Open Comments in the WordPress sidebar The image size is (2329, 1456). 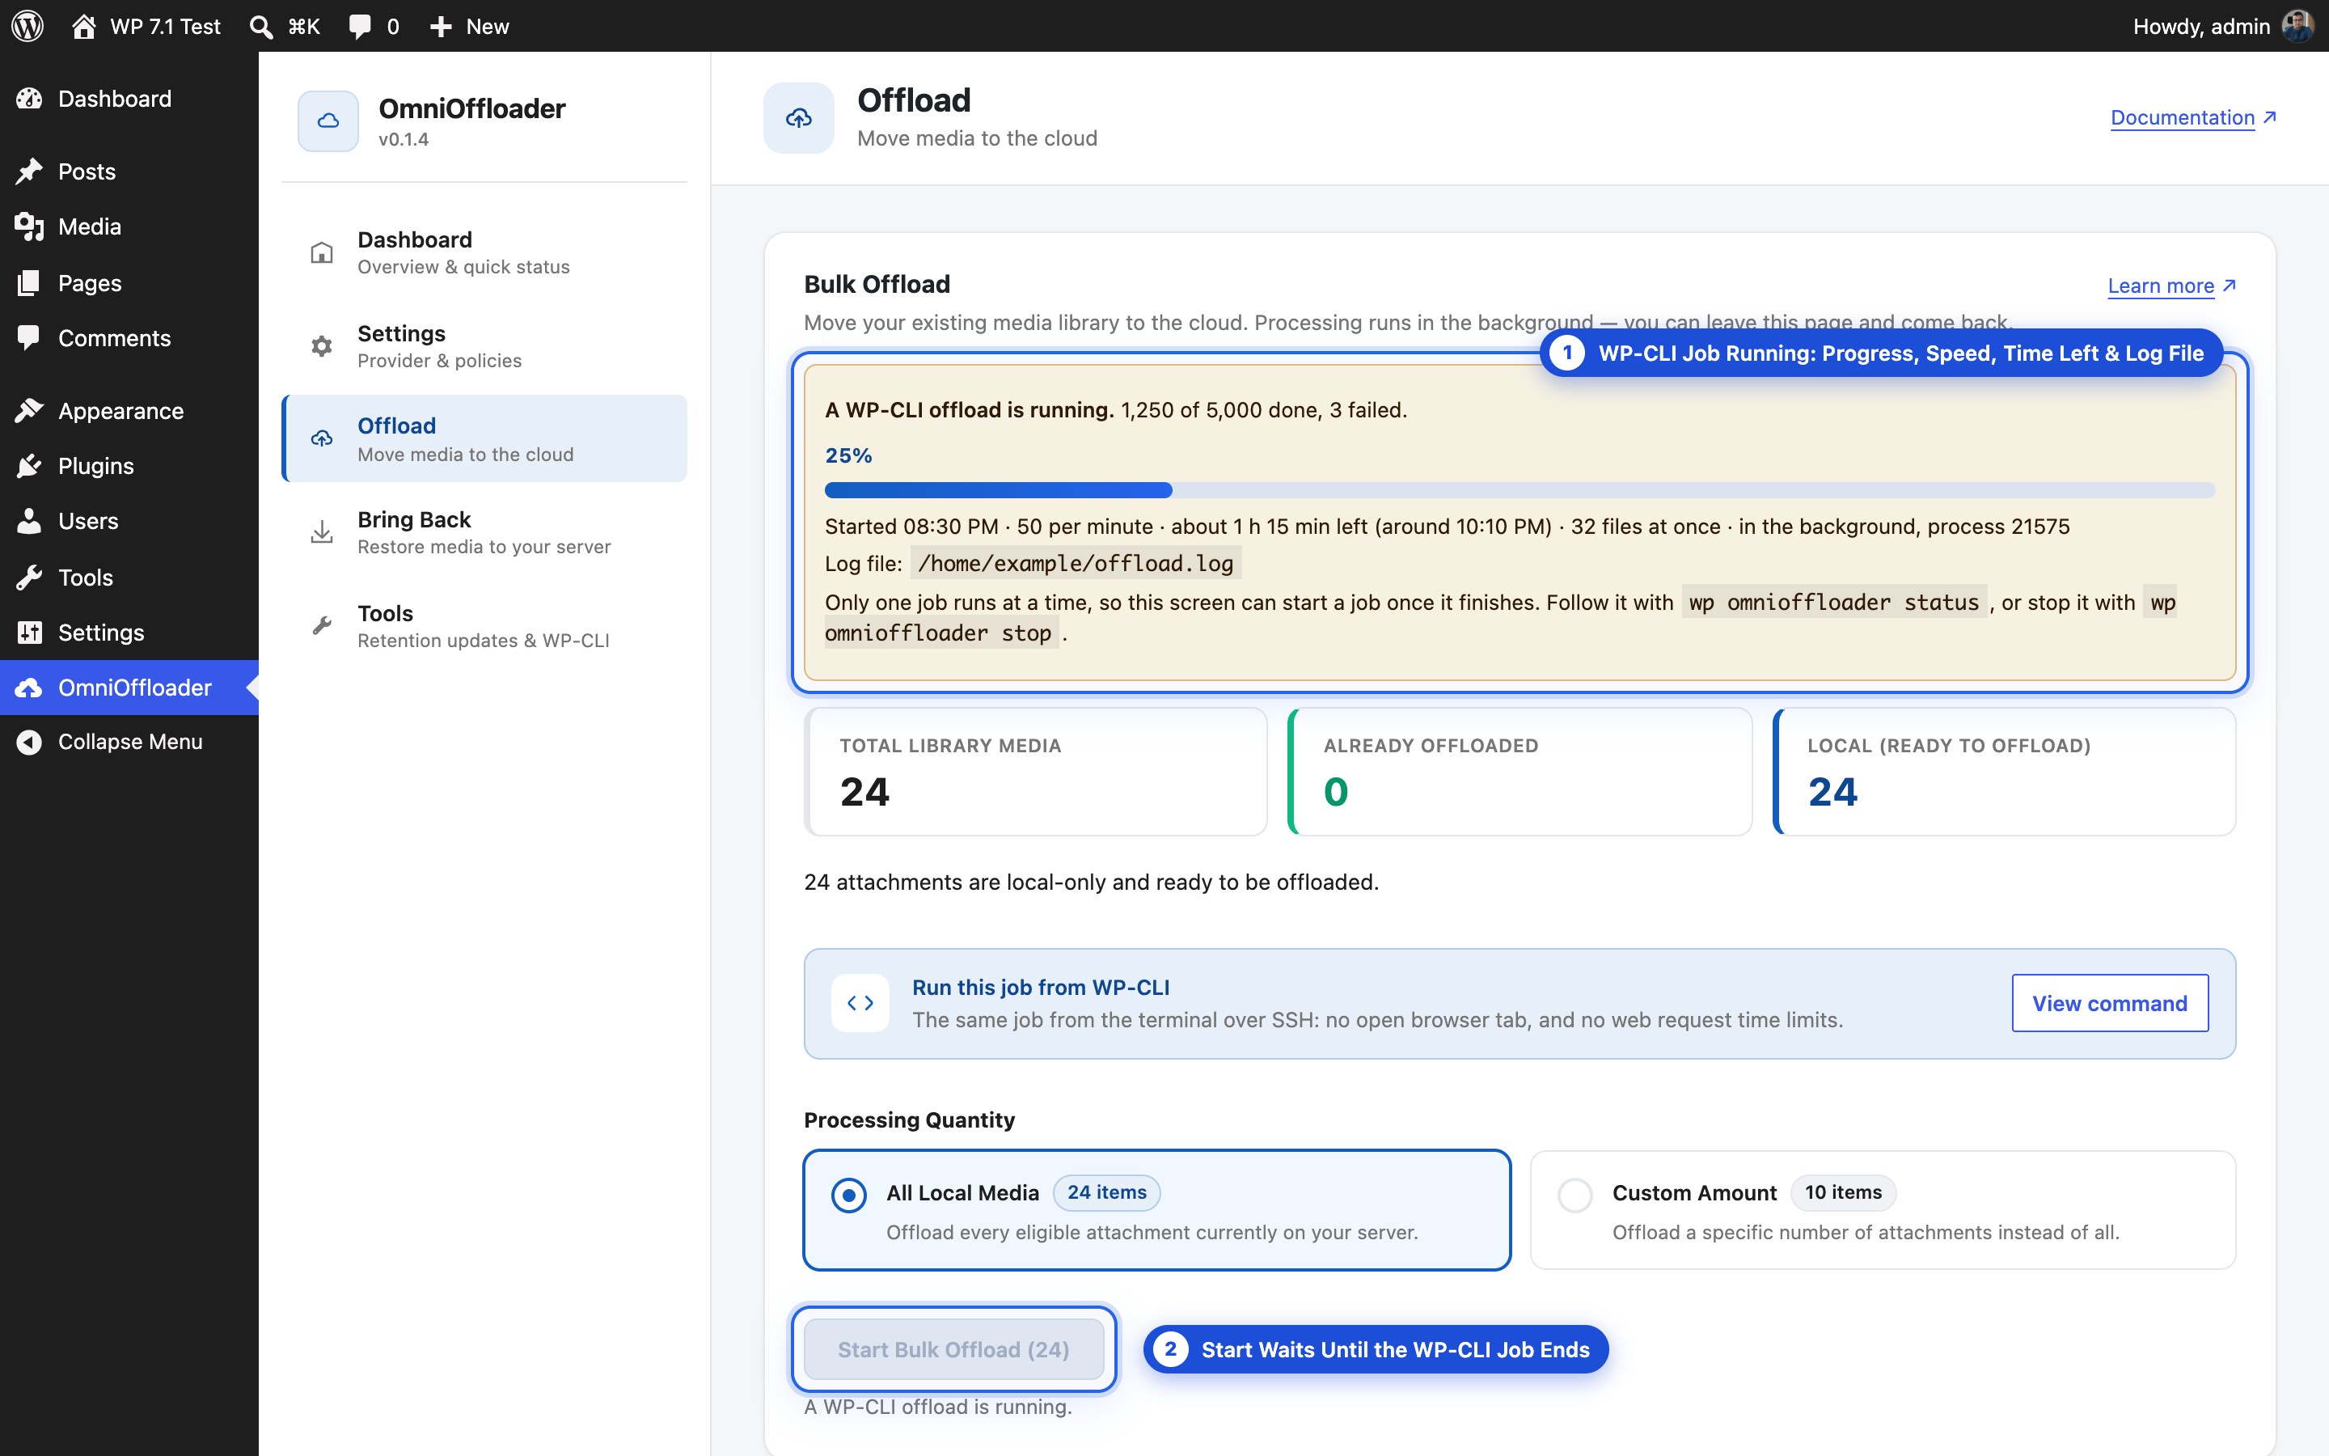point(129,338)
